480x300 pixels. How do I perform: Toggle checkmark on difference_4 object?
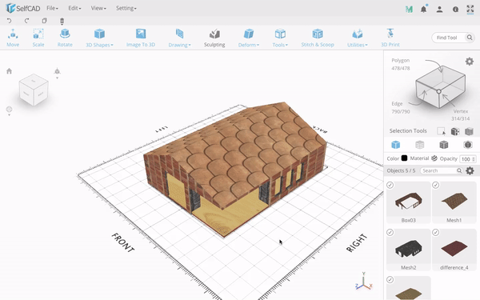click(x=436, y=233)
